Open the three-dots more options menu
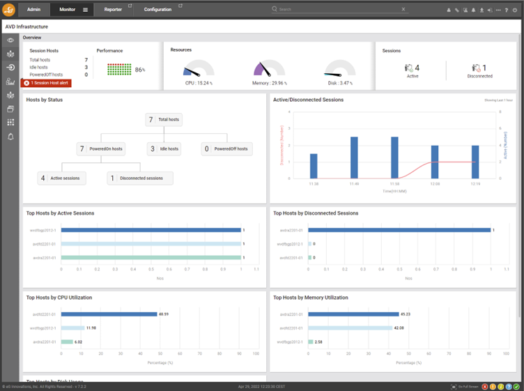Screen dimensions: 524x391 (x=498, y=10)
